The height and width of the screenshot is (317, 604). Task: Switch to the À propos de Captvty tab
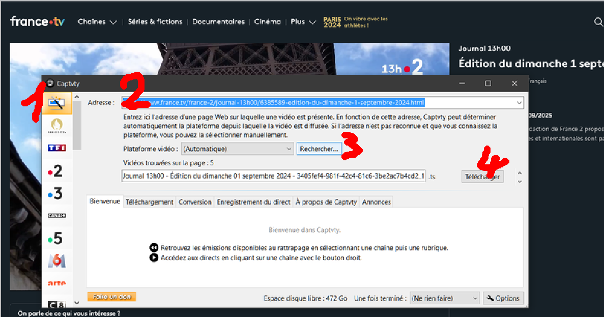pos(326,202)
